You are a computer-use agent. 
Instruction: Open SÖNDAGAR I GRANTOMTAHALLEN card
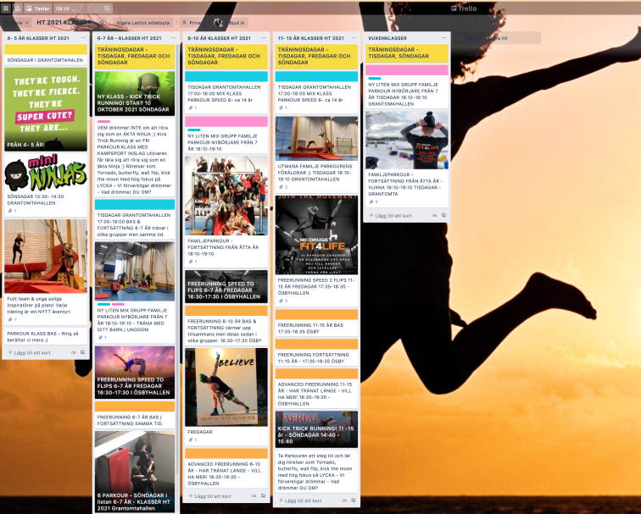tap(46, 55)
